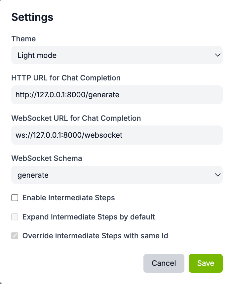Focus the HTTP URL for Chat Completion field
This screenshot has height=284, width=232.
pyautogui.click(x=117, y=95)
